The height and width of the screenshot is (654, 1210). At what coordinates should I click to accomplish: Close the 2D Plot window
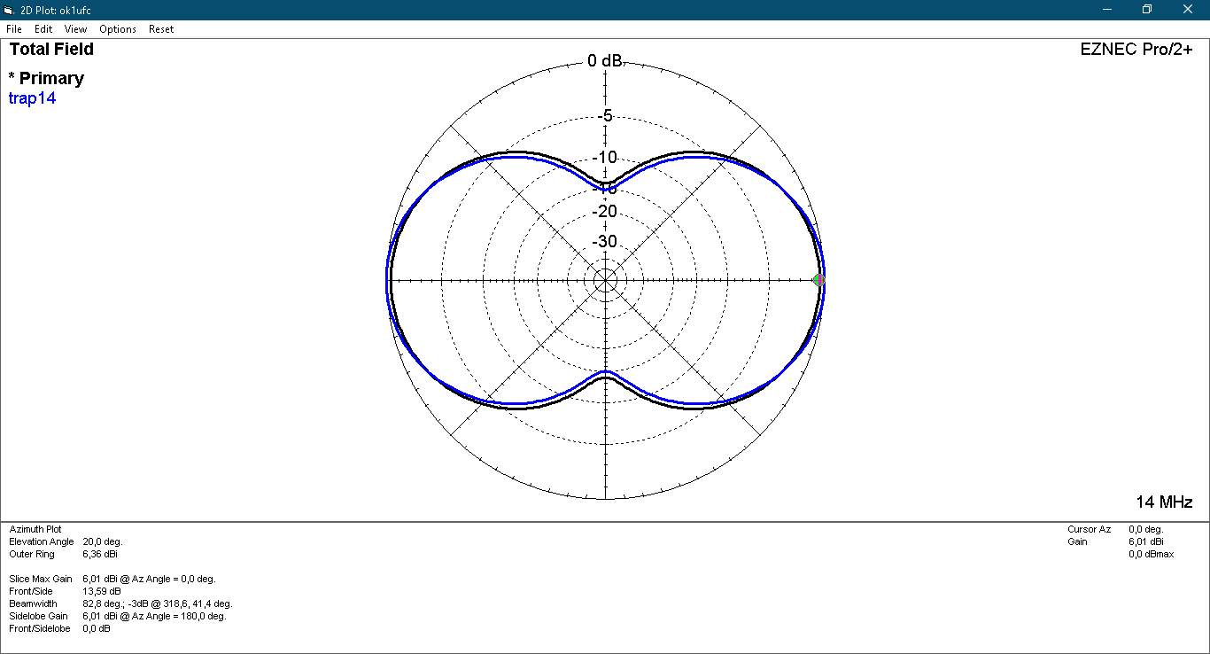1188,10
